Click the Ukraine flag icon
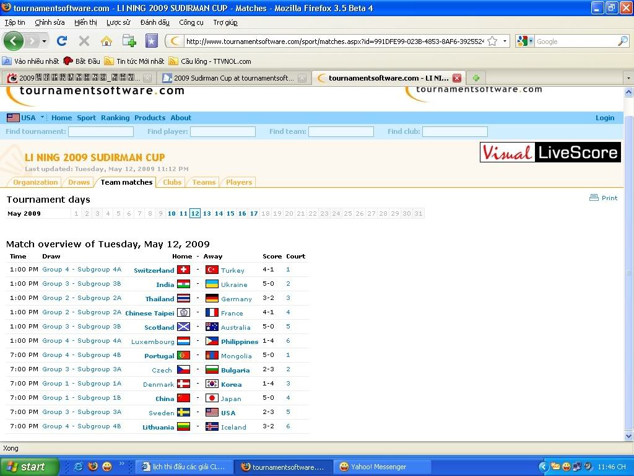 [x=212, y=284]
